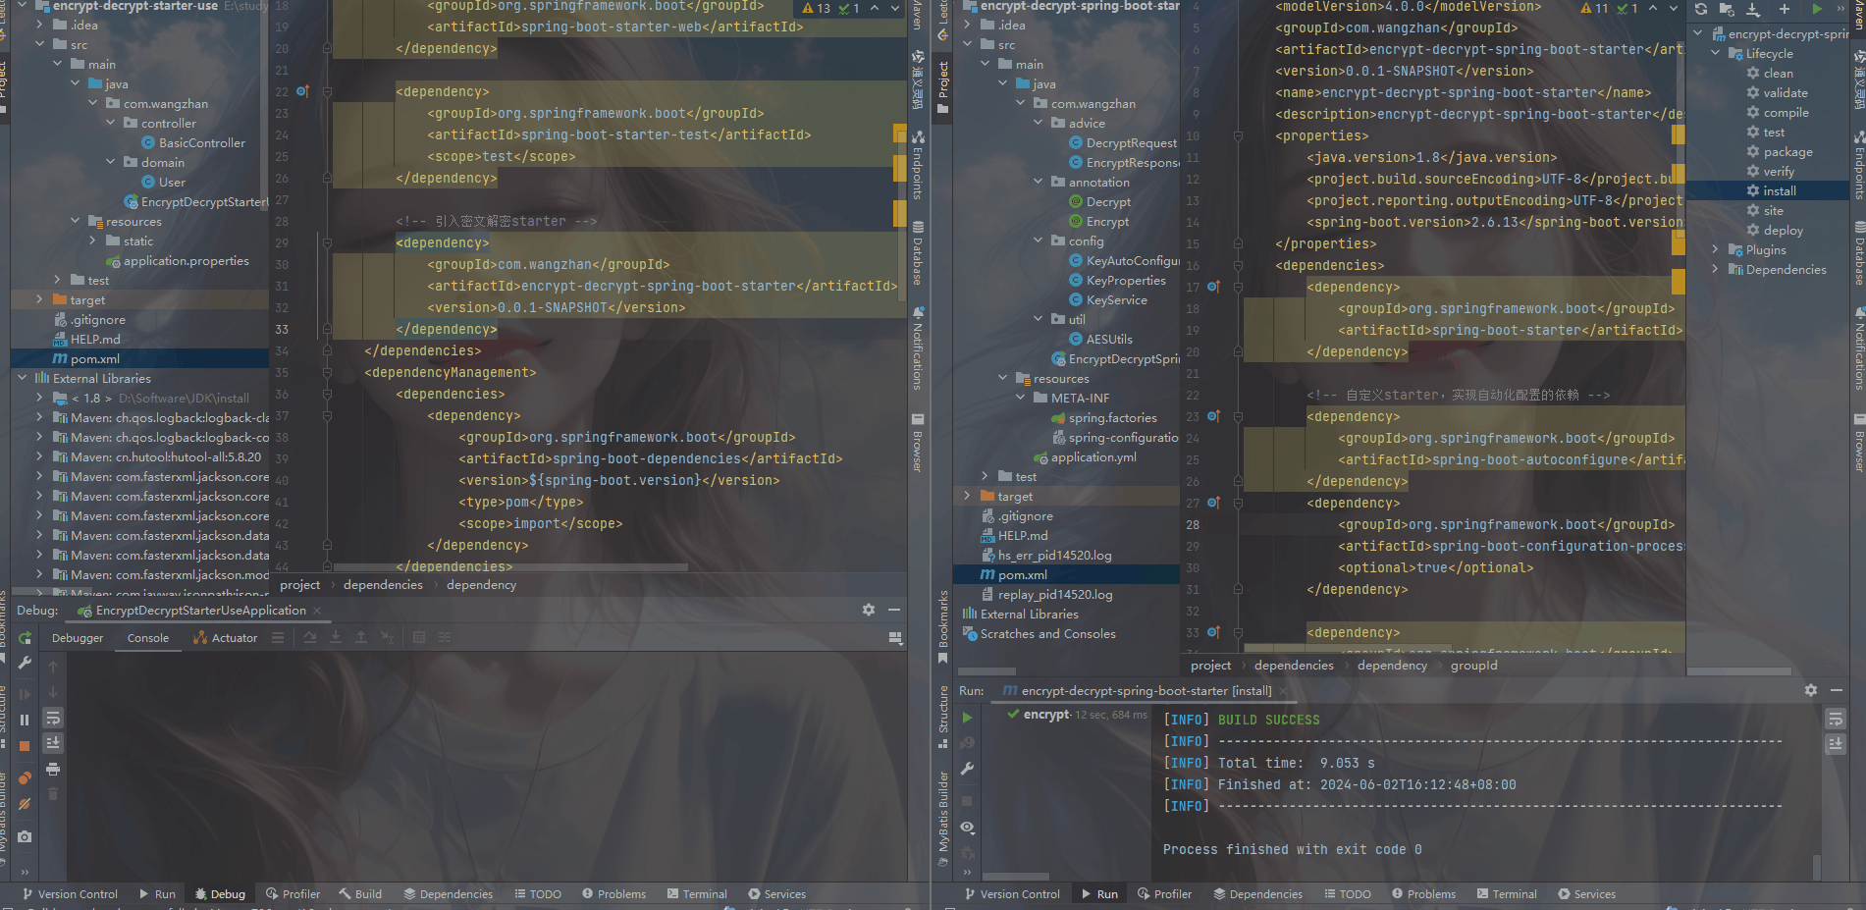Viewport: 1866px width, 910px height.
Task: Expand the static folder in starter-use project
Action: pos(93,241)
